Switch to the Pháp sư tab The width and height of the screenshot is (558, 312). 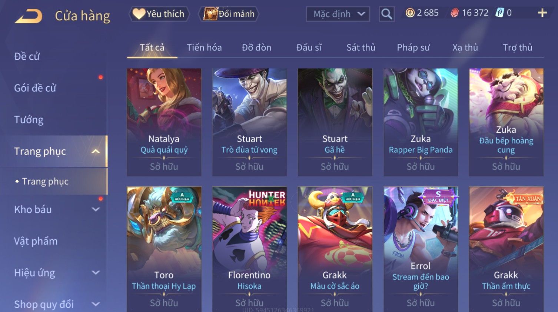pos(413,47)
